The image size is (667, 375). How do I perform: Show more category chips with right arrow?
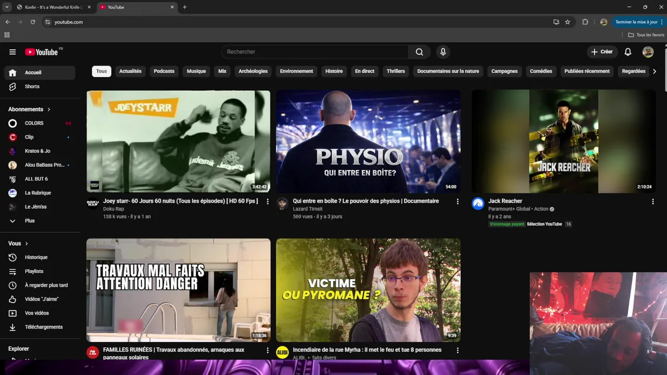[x=654, y=71]
